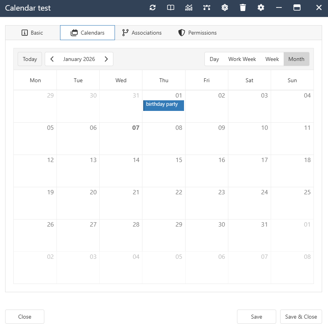This screenshot has height=330, width=328.
Task: Open the workflow diagram icon
Action: [207, 7]
